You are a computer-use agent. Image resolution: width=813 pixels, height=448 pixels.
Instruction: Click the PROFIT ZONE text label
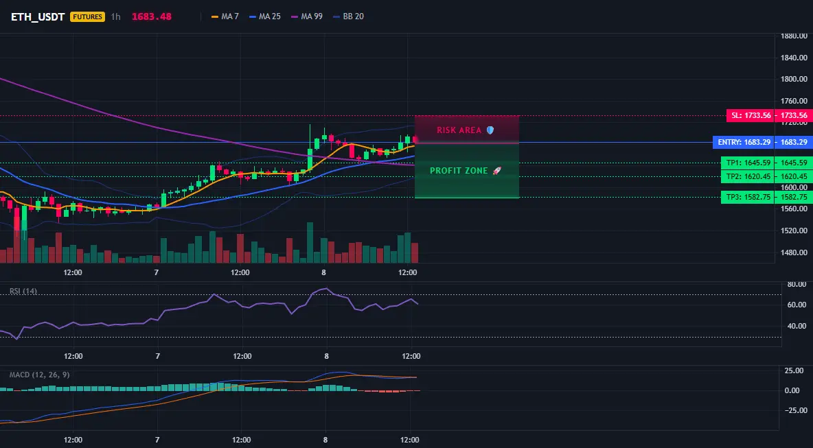pos(459,170)
